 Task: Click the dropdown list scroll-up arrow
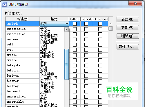pyautogui.click(x=67, y=29)
